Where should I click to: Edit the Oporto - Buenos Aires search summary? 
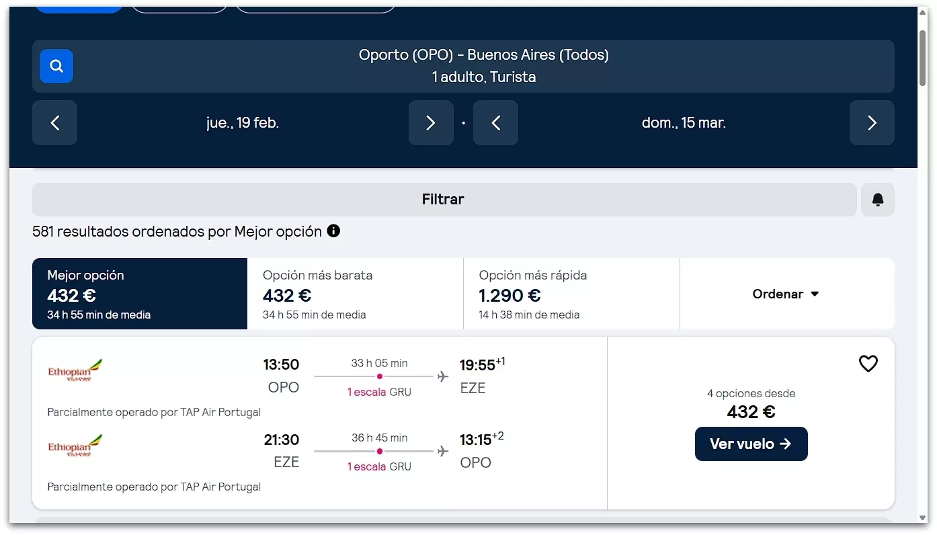pos(483,66)
